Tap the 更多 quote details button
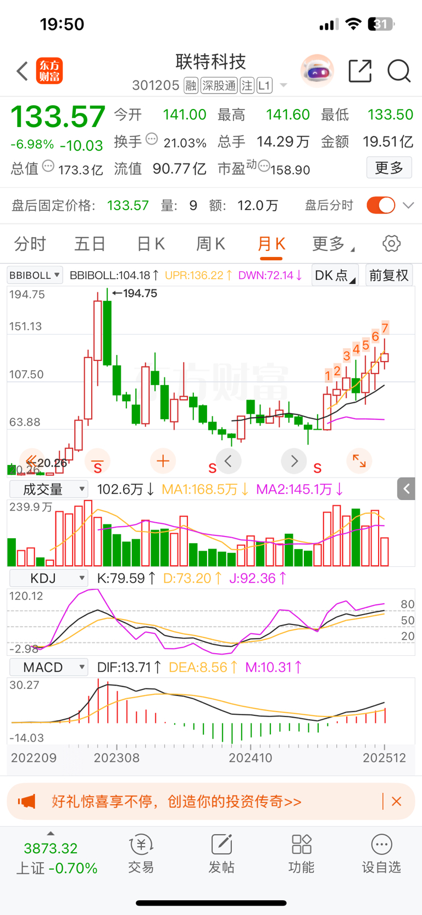The height and width of the screenshot is (915, 422). [x=389, y=167]
